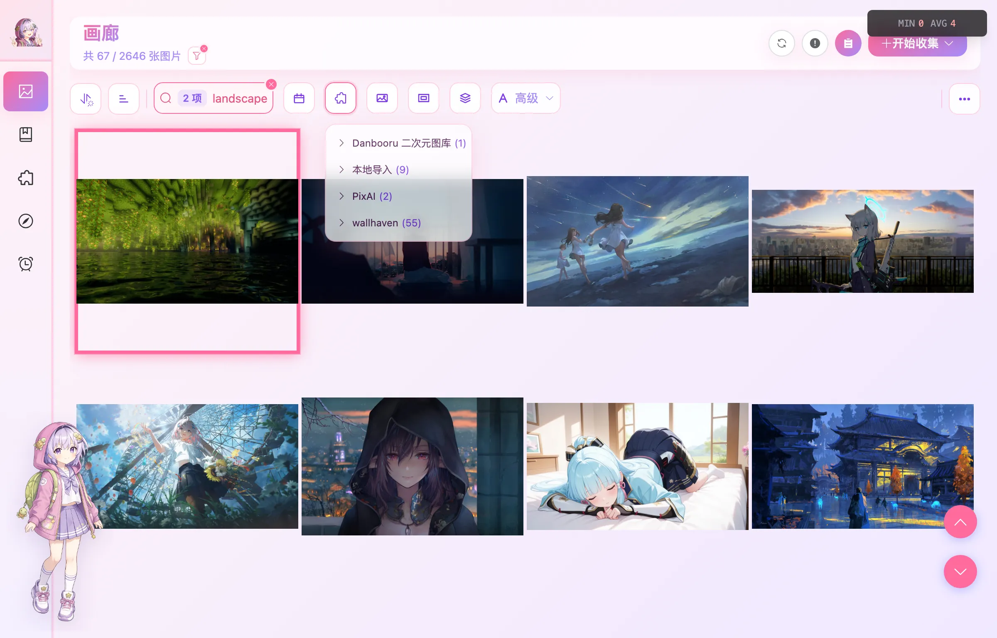Clear the active filter next to image count
Image resolution: width=997 pixels, height=638 pixels.
coord(204,49)
